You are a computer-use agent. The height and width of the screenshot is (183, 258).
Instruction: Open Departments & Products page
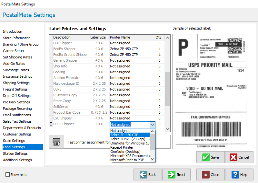coord(22,128)
